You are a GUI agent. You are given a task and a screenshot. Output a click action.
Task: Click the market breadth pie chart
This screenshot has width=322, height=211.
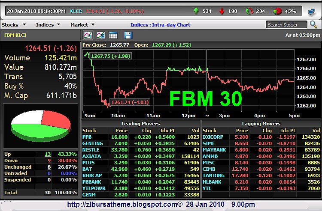41,126
